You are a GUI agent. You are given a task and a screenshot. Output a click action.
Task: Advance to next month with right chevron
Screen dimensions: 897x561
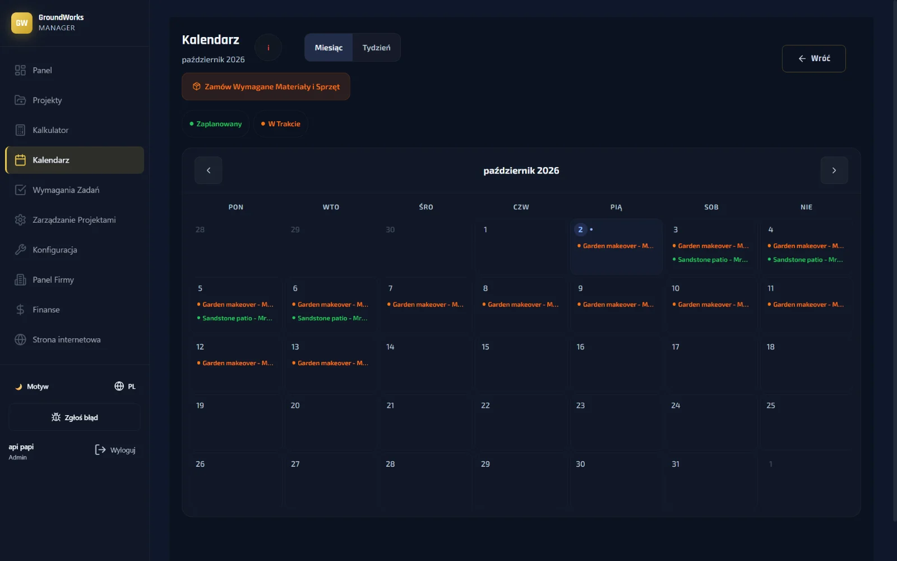[834, 171]
